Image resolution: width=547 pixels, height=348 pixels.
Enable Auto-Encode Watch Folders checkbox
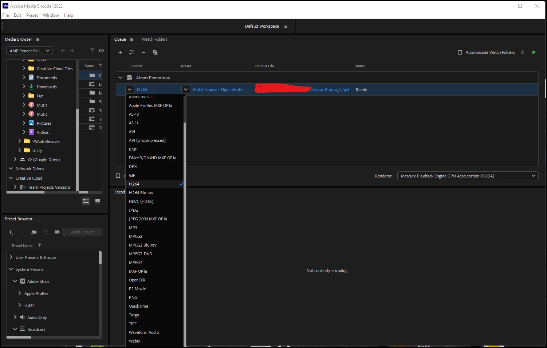tap(460, 52)
